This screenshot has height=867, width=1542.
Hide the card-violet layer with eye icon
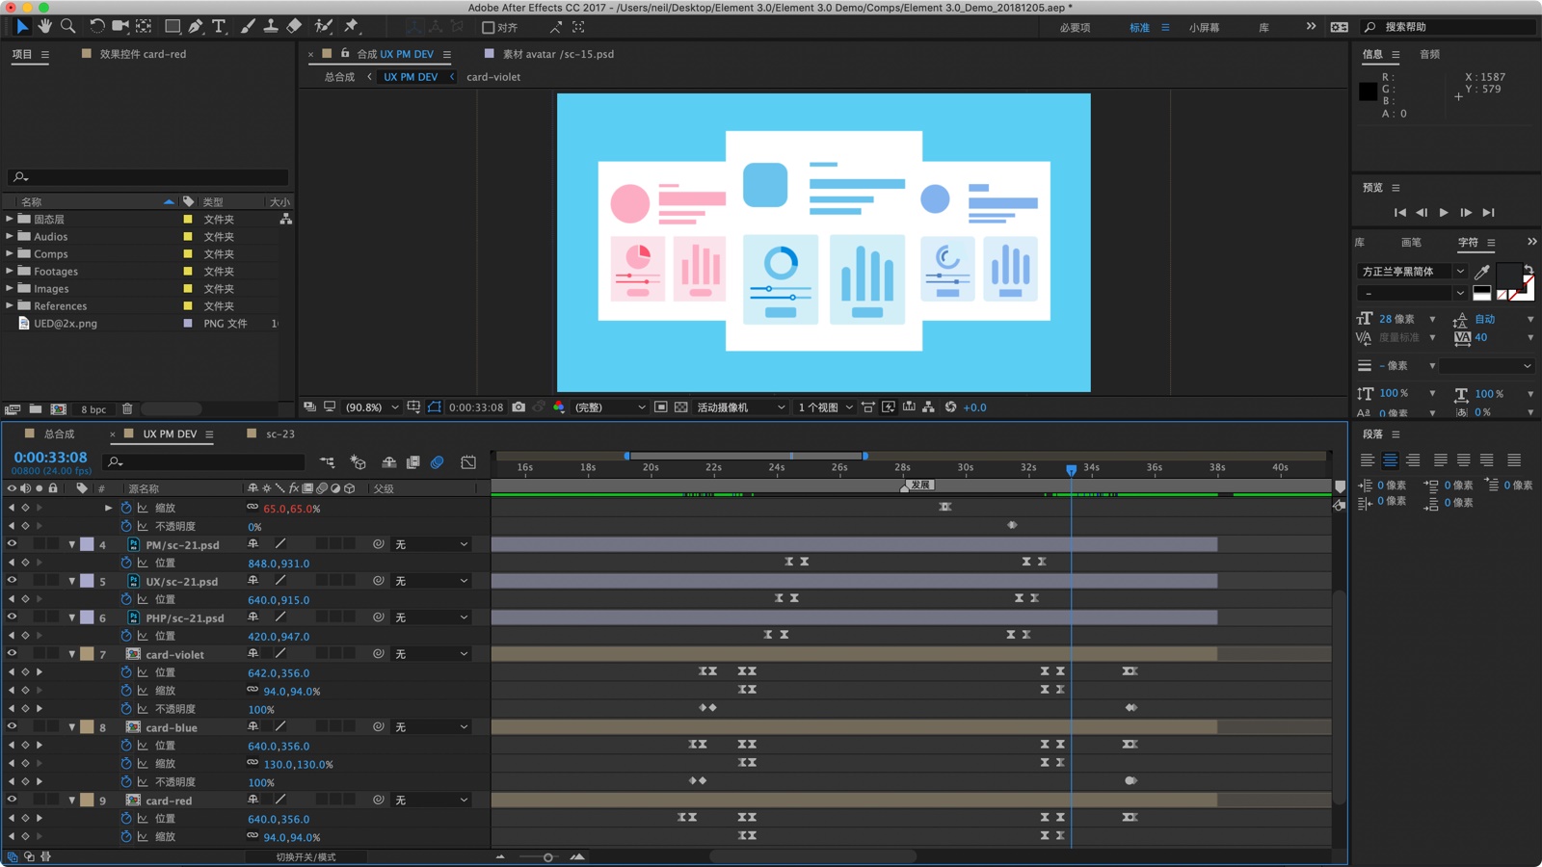click(x=12, y=654)
